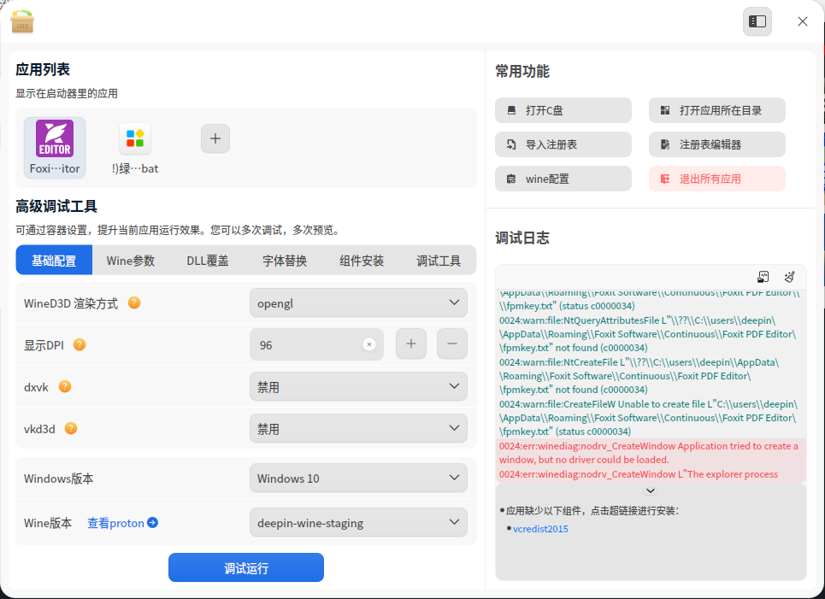Follow the 查看proton link
The image size is (825, 599).
[122, 523]
